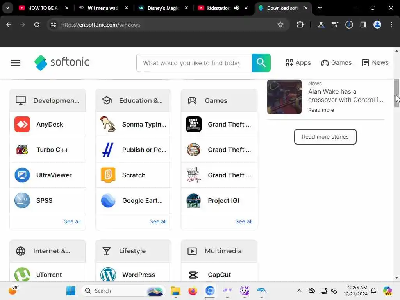Viewport: 400px width, 300px height.
Task: See all Development apps
Action: (x=72, y=221)
